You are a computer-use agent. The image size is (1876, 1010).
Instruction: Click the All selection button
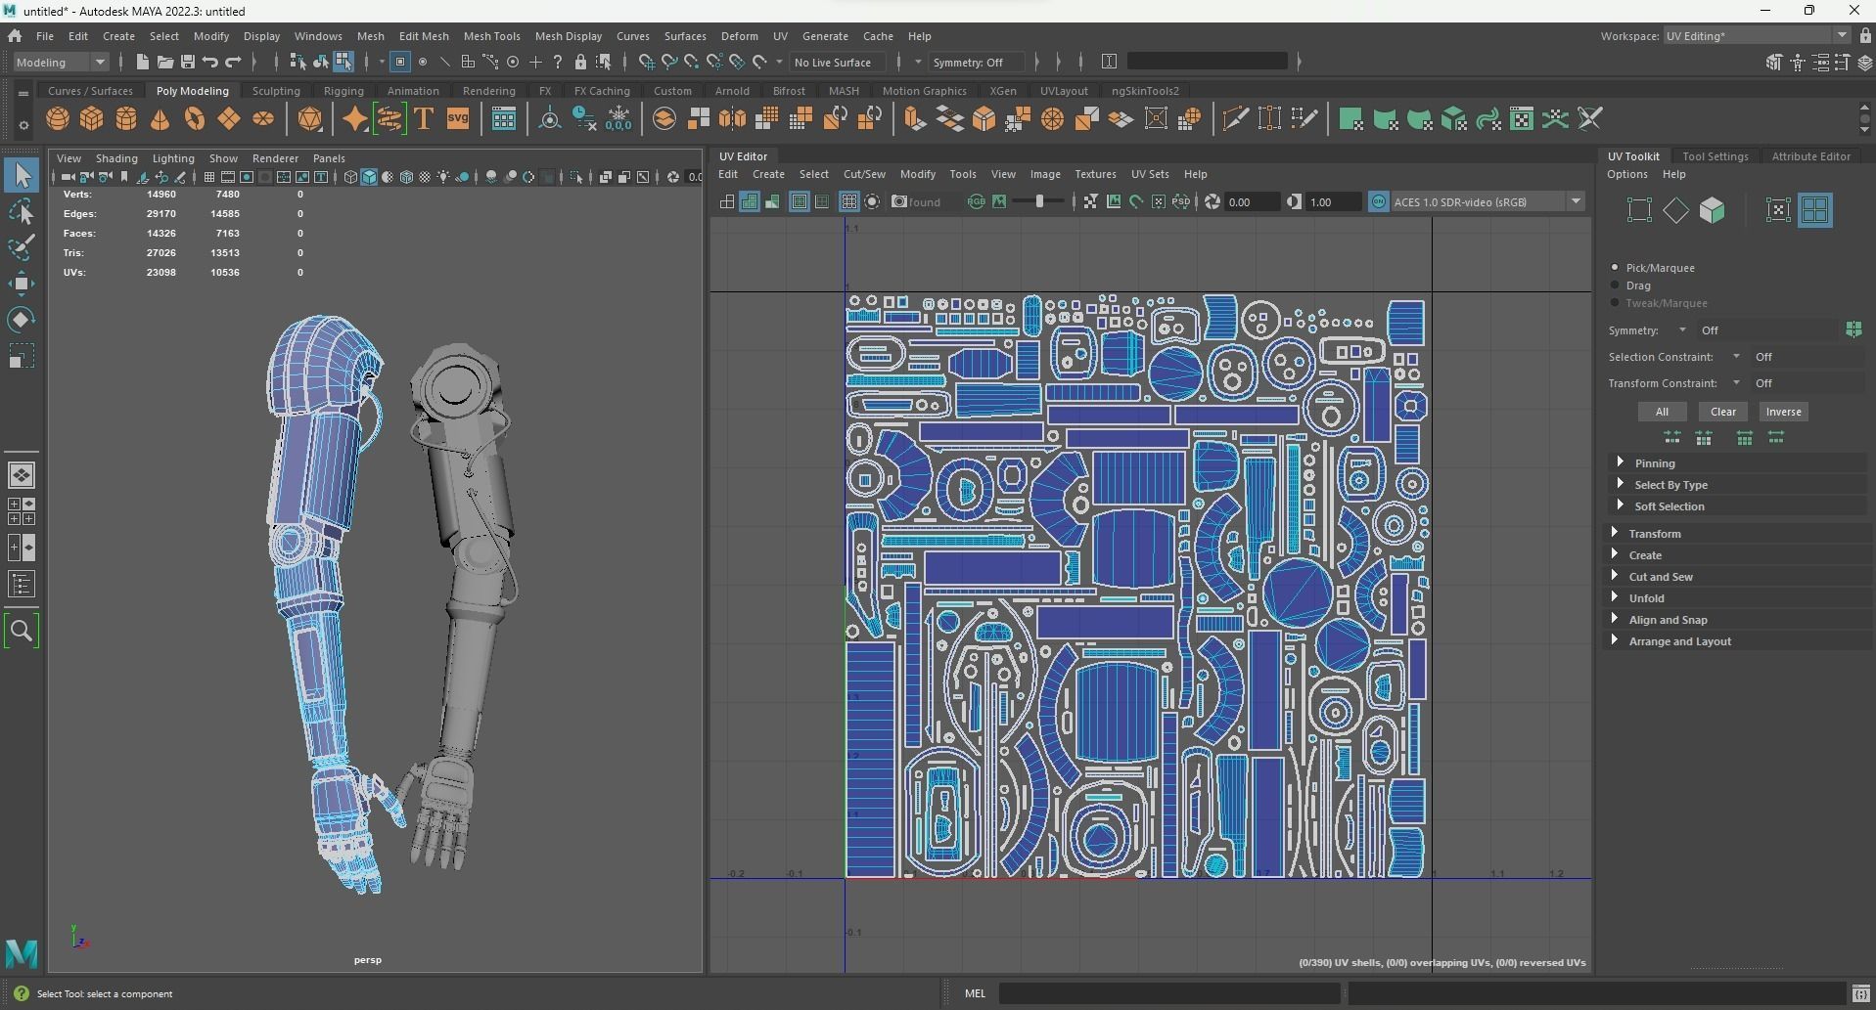(1662, 412)
